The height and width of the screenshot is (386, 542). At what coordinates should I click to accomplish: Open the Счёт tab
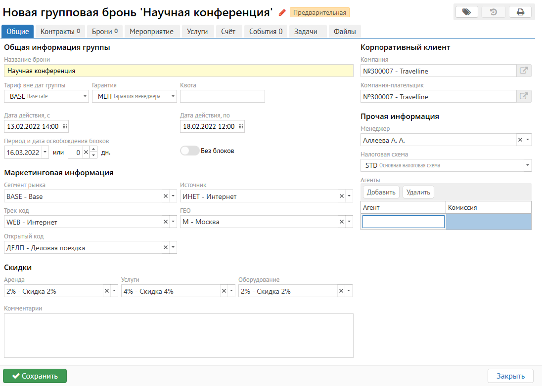(228, 32)
